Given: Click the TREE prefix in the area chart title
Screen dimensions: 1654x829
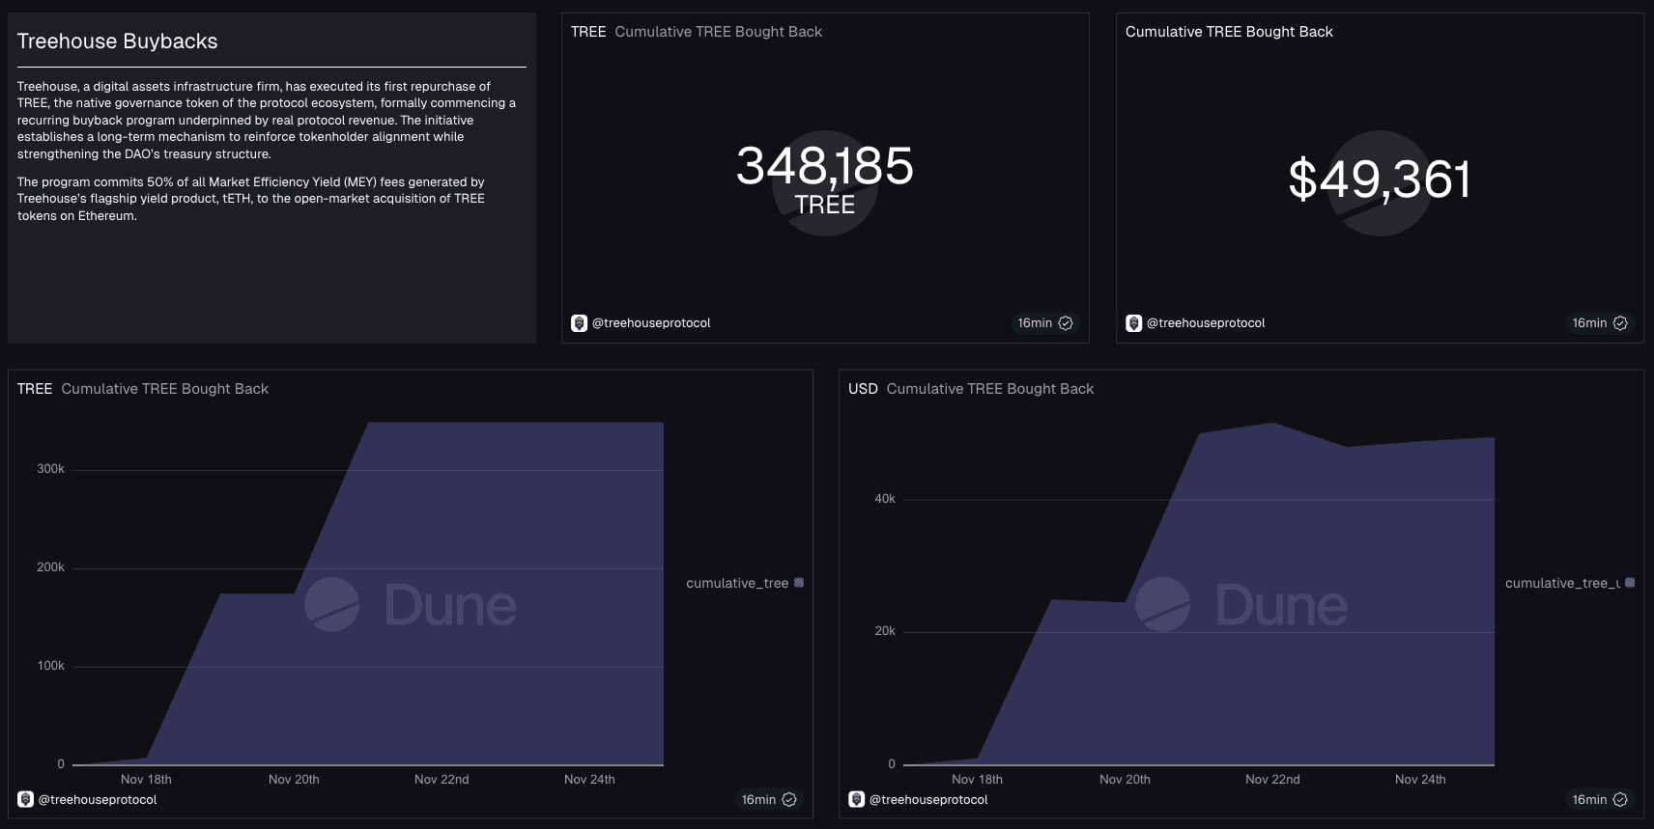Looking at the screenshot, I should [x=35, y=389].
